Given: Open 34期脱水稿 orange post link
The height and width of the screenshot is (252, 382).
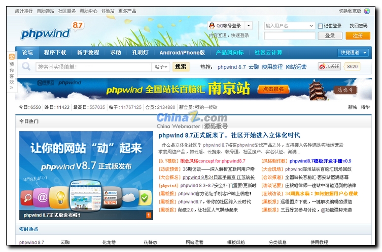Looking at the screenshot, I should (321, 194).
